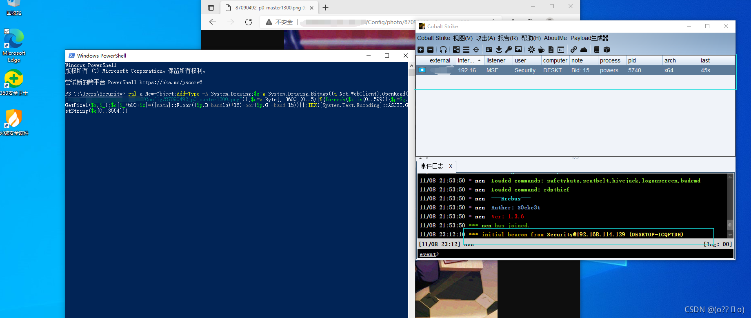This screenshot has height=318, width=751.
Task: Open the credentials card icon
Action: click(x=489, y=49)
